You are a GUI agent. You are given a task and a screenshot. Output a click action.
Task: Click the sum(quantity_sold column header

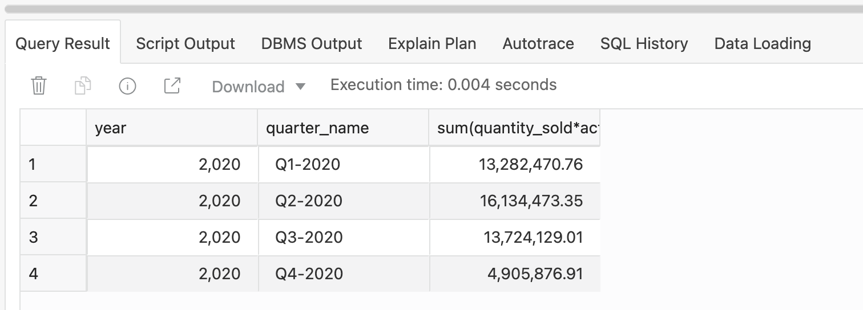pyautogui.click(x=514, y=128)
